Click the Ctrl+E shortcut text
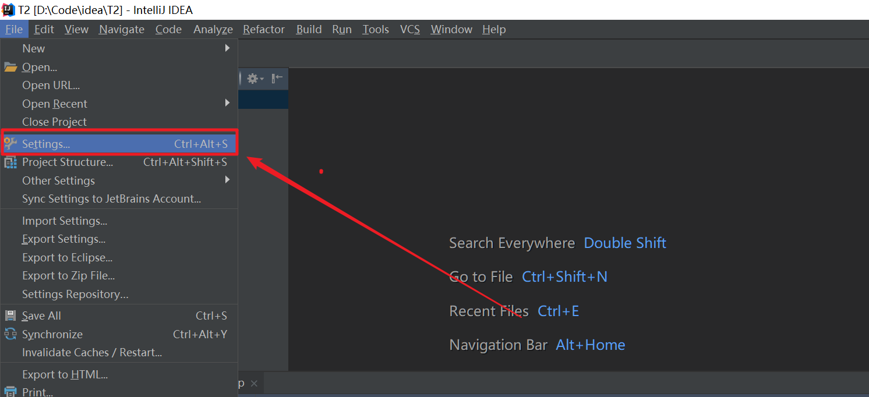869x397 pixels. (558, 311)
